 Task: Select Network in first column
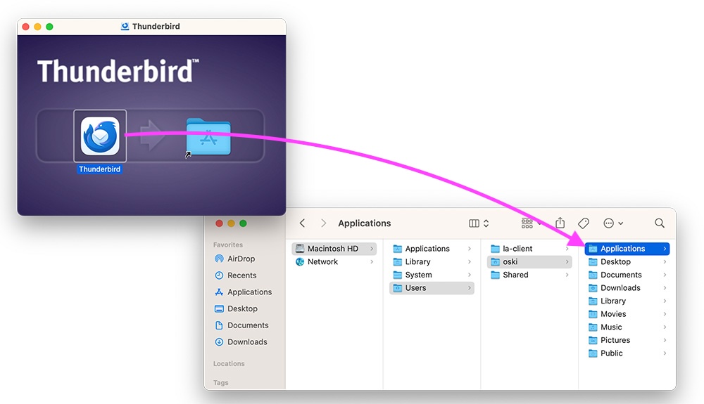point(334,261)
